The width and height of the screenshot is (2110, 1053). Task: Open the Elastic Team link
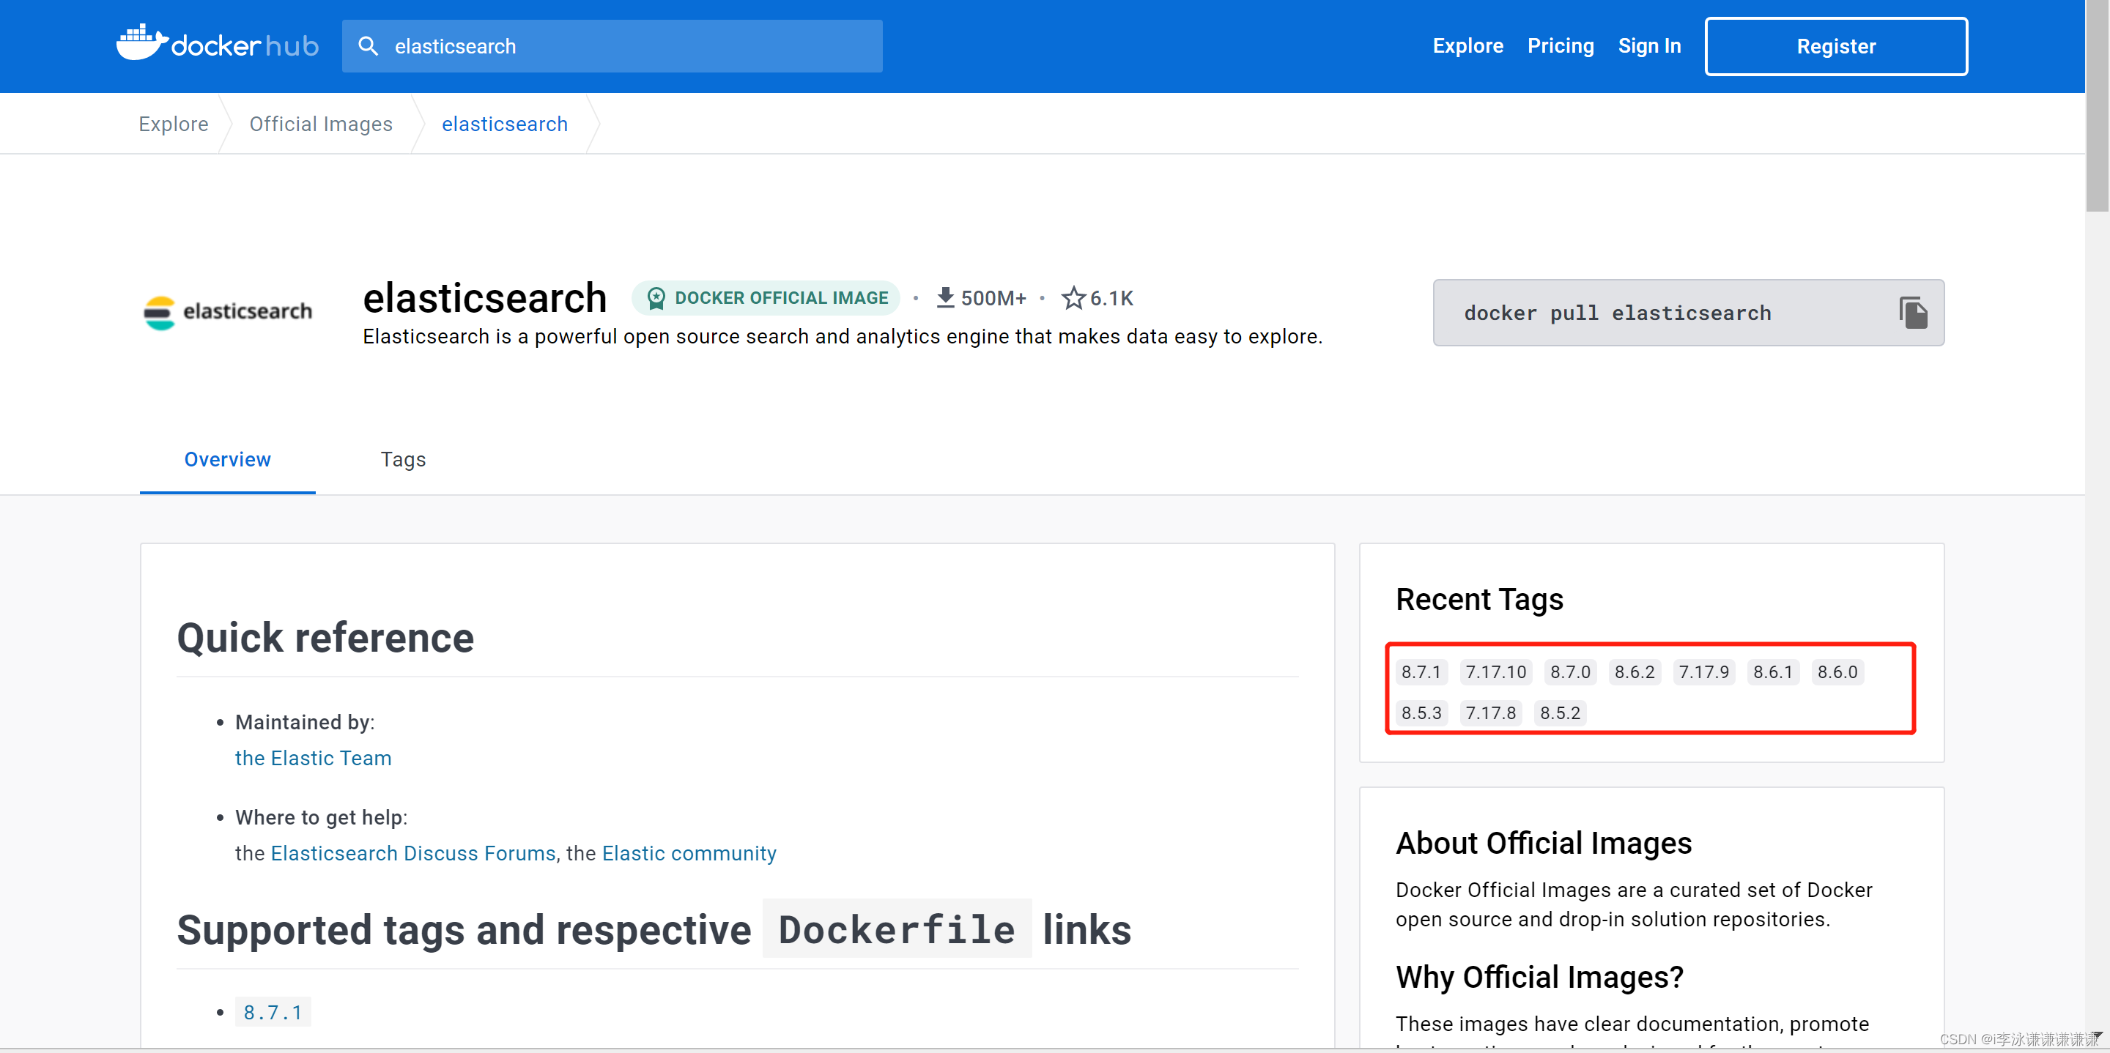click(313, 757)
